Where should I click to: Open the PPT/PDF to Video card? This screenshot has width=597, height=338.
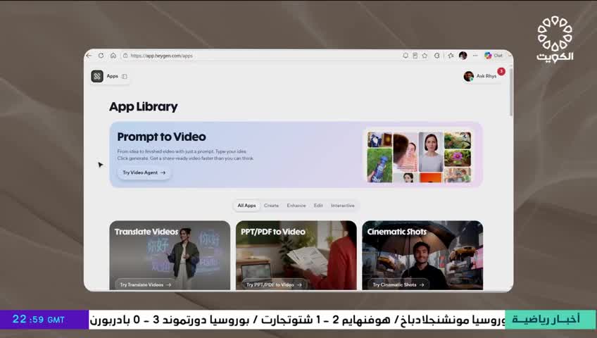click(x=296, y=256)
